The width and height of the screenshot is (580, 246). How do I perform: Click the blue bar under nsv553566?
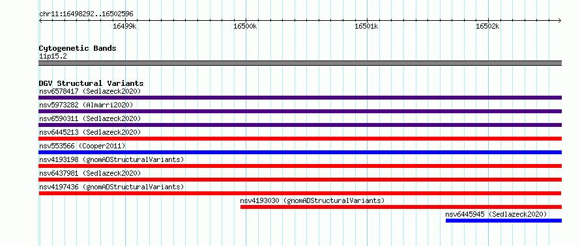point(300,152)
